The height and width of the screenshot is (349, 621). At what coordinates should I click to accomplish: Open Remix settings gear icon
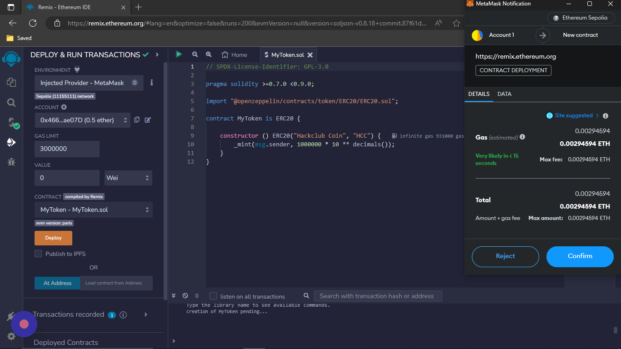pyautogui.click(x=11, y=336)
